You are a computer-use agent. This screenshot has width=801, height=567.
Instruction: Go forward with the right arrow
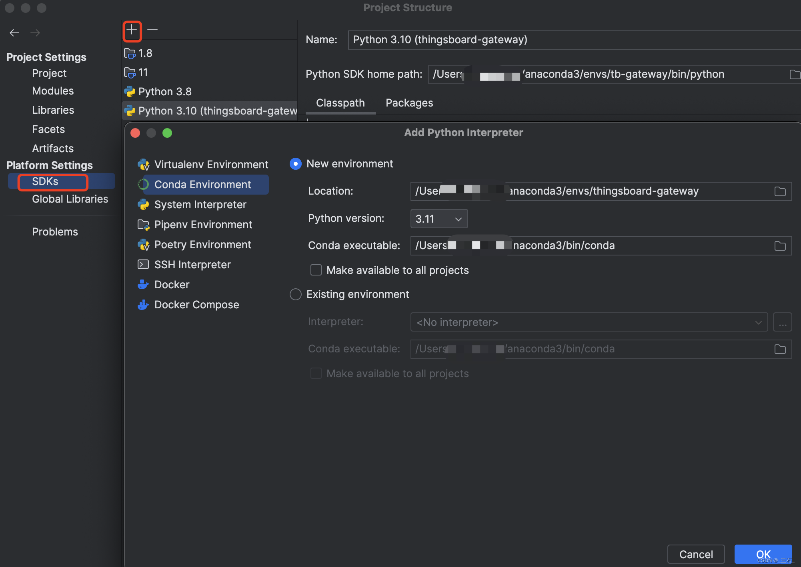pyautogui.click(x=35, y=33)
